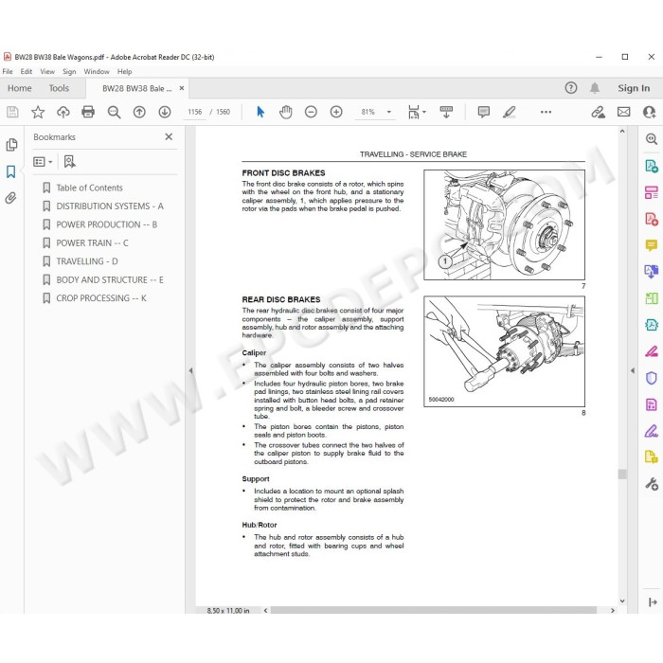Viewport: 663px width, 663px height.
Task: Open the zoom level dropdown arrow
Action: (389, 112)
